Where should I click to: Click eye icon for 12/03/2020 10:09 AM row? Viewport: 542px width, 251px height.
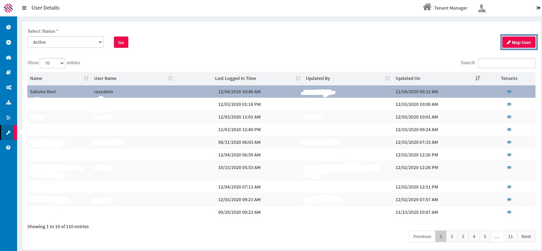tap(509, 104)
